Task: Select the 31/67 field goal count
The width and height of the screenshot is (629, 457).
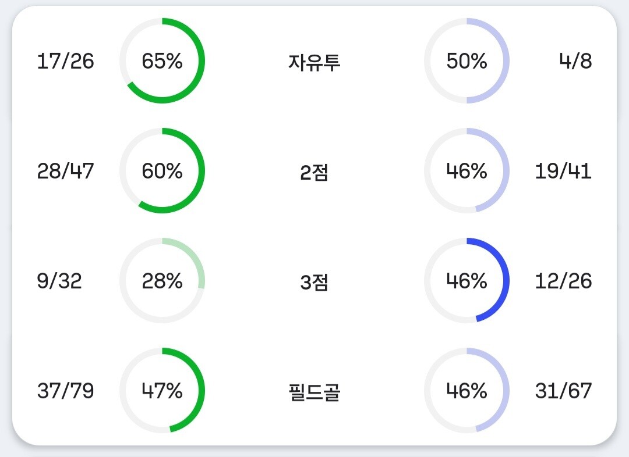Action: click(563, 391)
